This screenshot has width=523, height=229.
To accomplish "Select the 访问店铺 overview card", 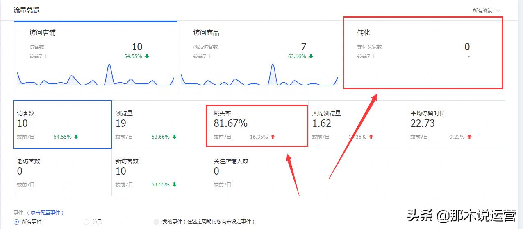I will coord(96,57).
